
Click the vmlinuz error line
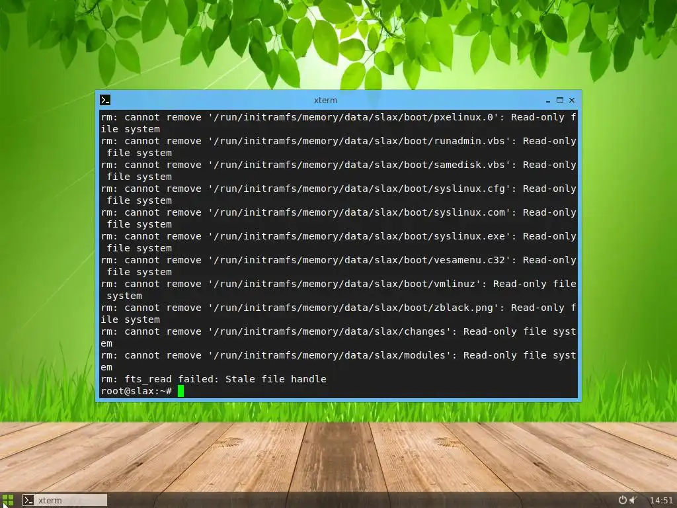(338, 290)
